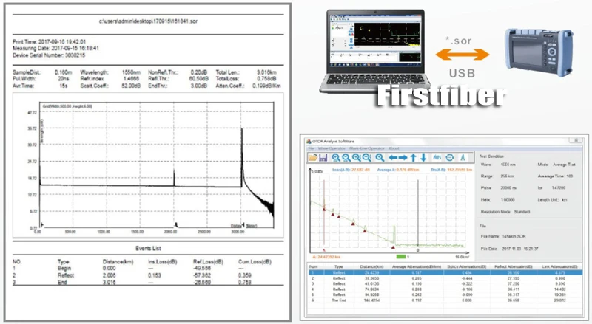Close the OTDR Analyse Software window
This screenshot has height=324, width=592.
pos(576,140)
